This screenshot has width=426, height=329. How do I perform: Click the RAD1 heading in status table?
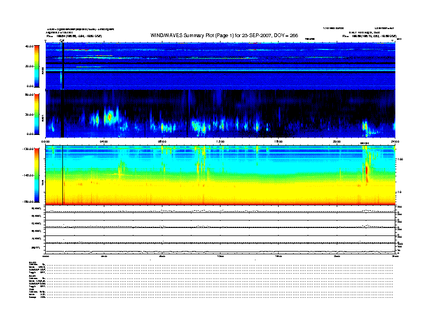(32, 276)
